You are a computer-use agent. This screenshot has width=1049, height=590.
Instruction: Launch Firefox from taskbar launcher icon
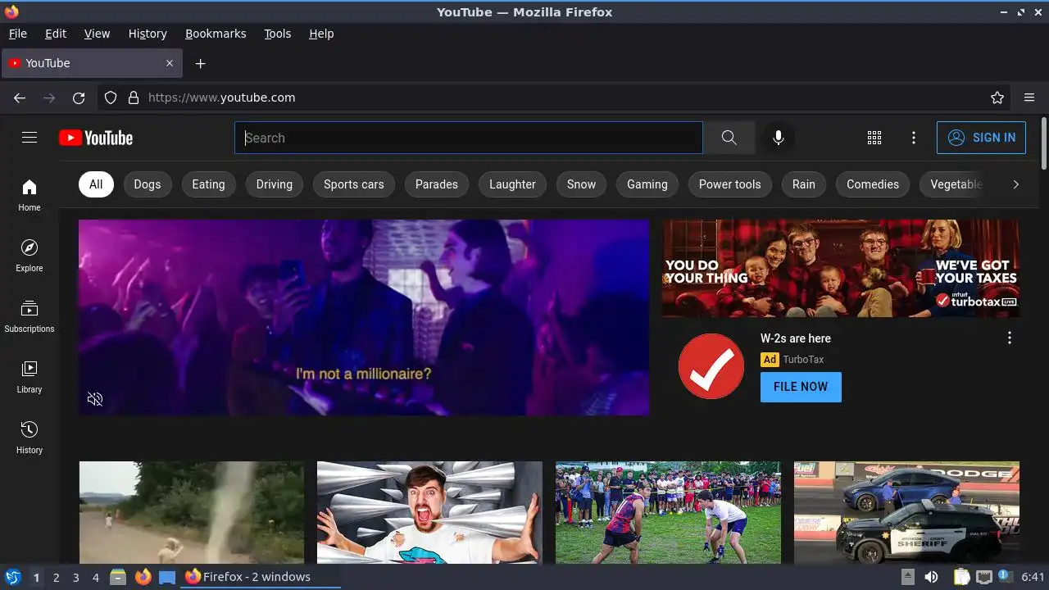(x=143, y=577)
